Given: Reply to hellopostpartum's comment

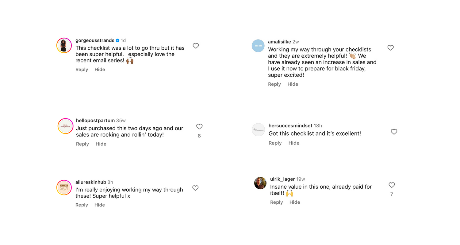Looking at the screenshot, I should (82, 144).
